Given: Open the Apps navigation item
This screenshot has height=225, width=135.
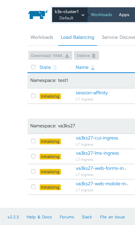Looking at the screenshot, I should [124, 15].
